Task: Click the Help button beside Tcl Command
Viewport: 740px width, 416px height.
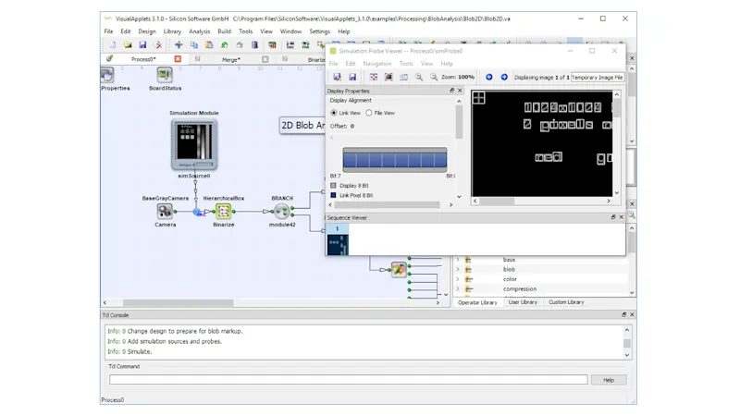Action: pyautogui.click(x=608, y=379)
